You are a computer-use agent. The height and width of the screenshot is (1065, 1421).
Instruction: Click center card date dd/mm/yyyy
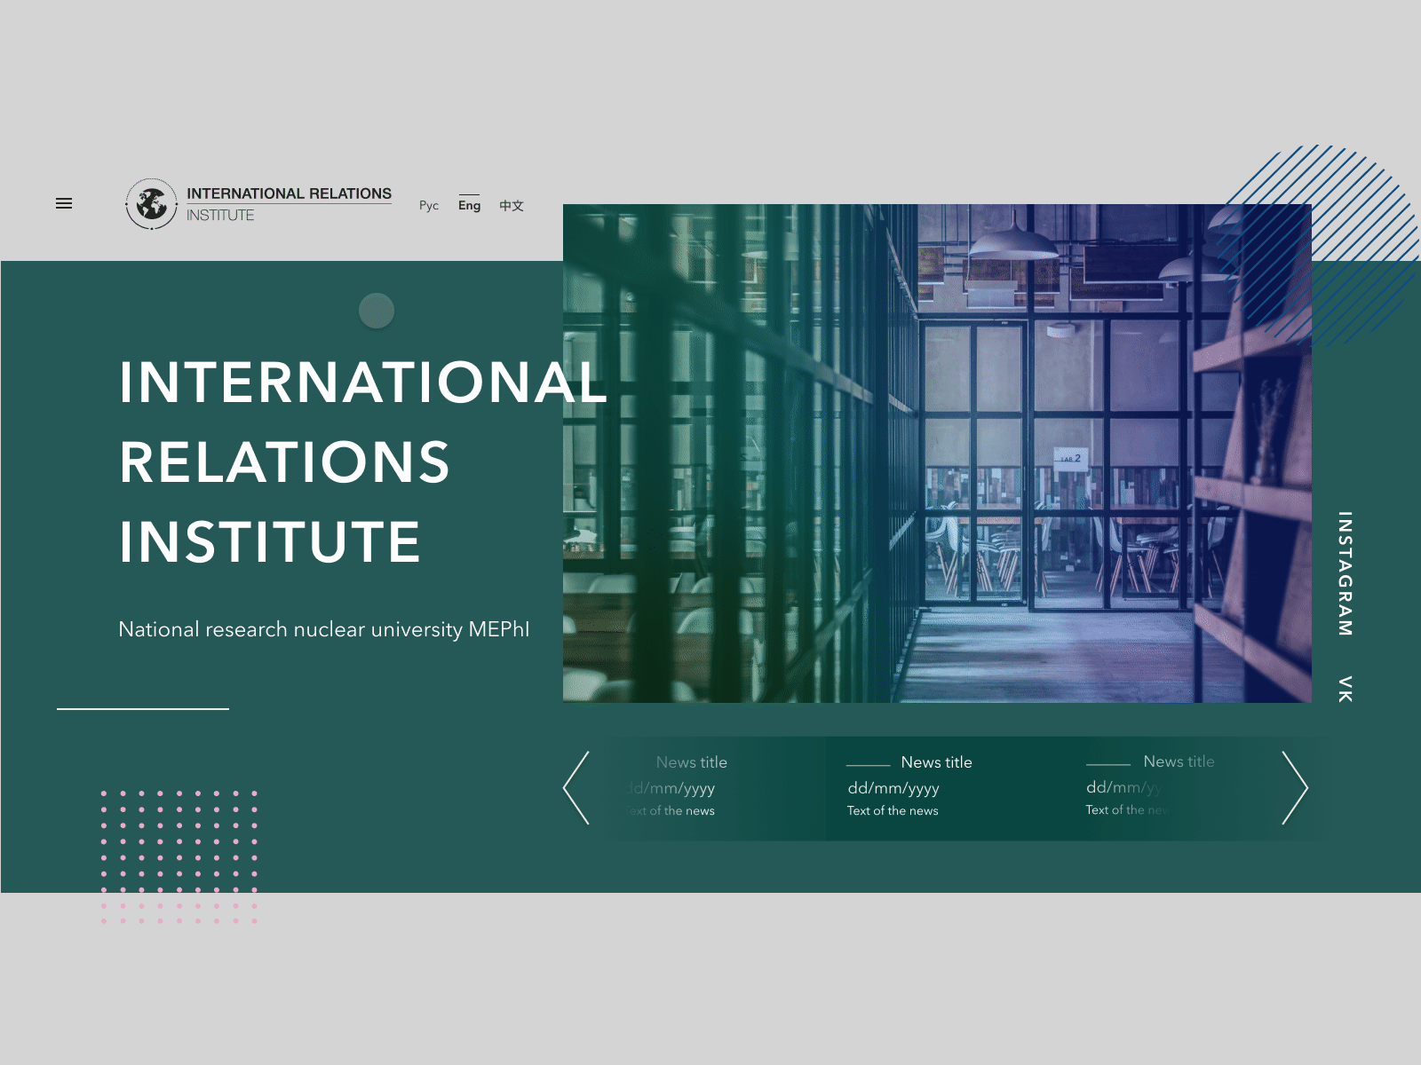pos(893,788)
